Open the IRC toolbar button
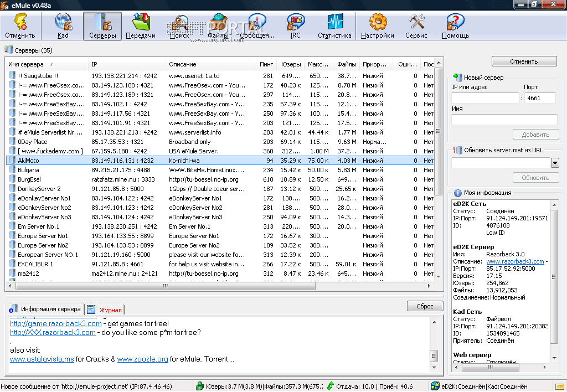567x392 pixels. (296, 26)
